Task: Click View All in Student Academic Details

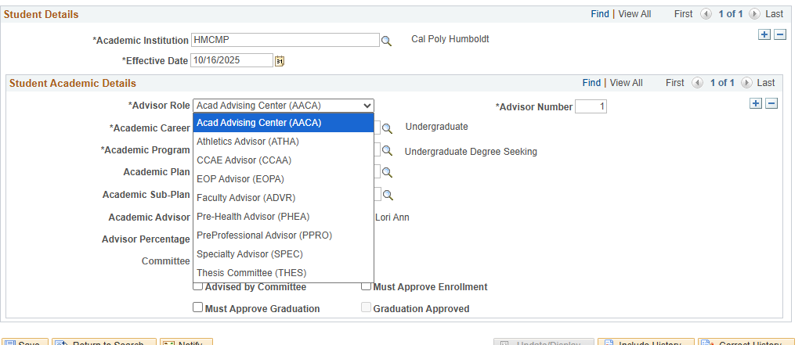Action: tap(626, 83)
